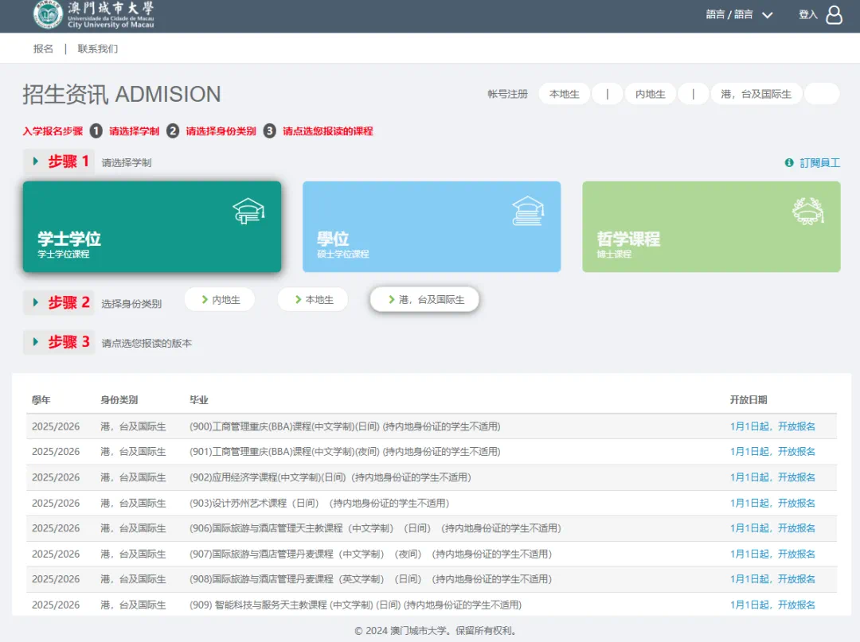Click the user profile icon beside 登入
Screen dimensions: 860x642
(x=834, y=15)
